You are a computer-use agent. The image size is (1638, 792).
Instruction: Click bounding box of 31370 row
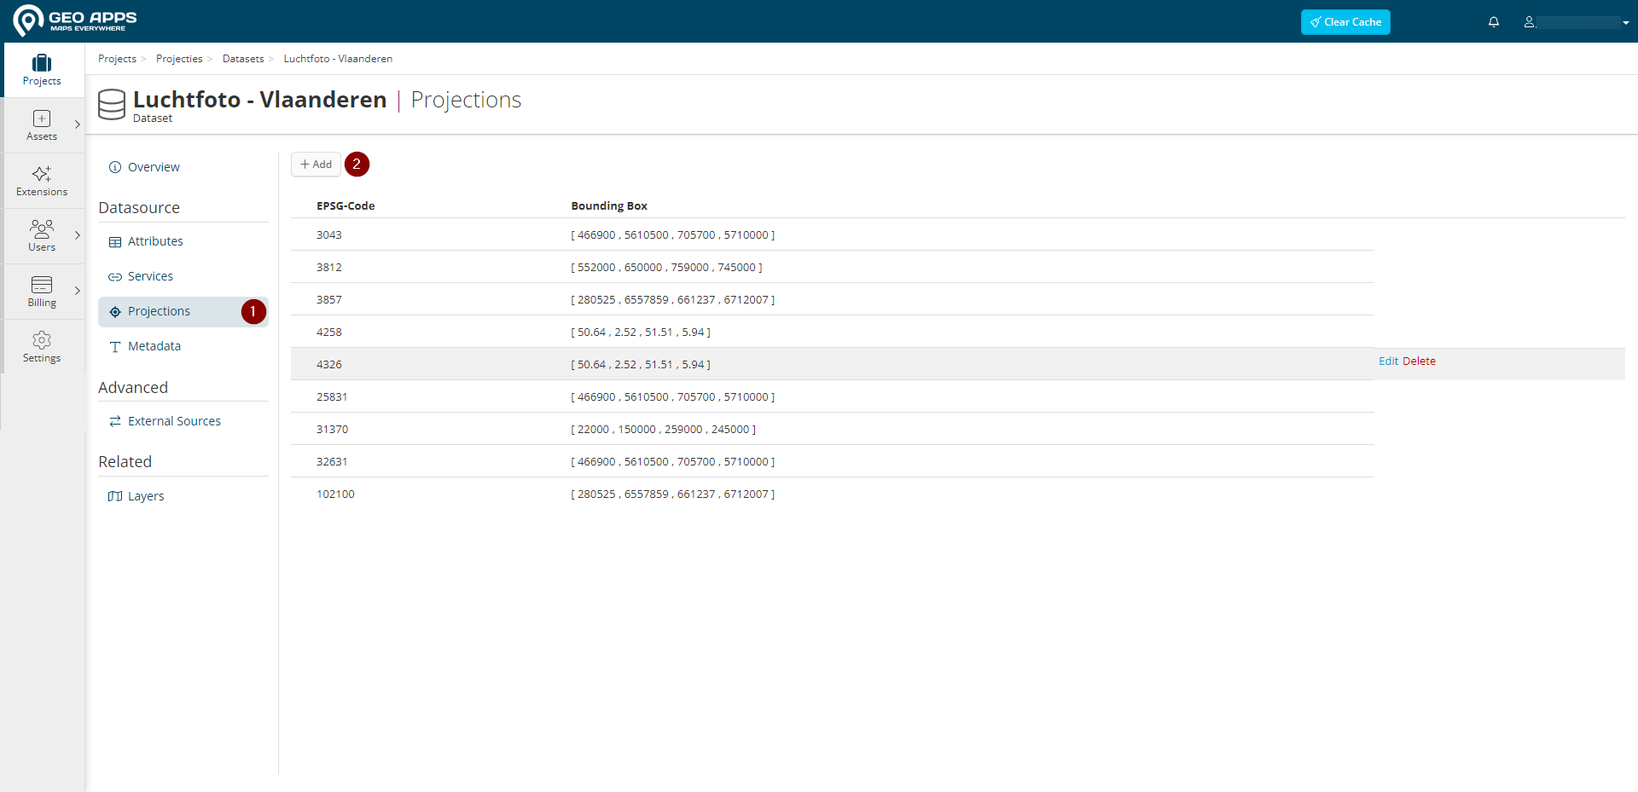(x=663, y=430)
